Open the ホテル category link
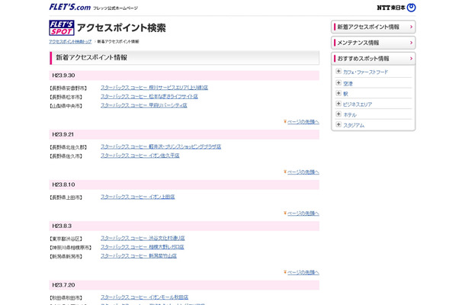Image resolution: width=465 pixels, height=305 pixels. coord(350,115)
